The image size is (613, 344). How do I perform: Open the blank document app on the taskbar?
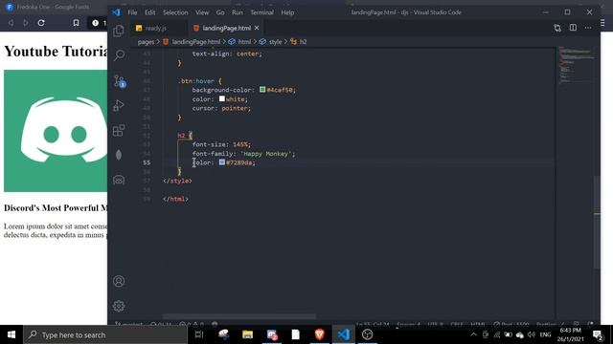click(x=296, y=334)
